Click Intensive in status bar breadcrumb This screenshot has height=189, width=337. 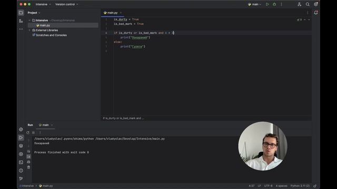tap(27, 186)
